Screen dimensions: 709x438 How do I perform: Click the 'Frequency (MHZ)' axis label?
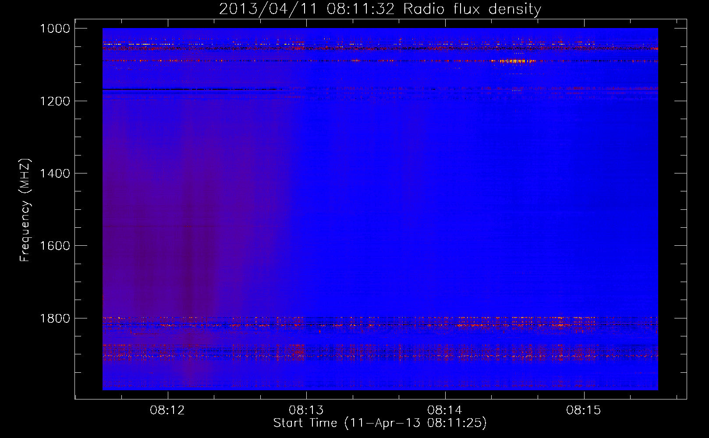pyautogui.click(x=25, y=210)
